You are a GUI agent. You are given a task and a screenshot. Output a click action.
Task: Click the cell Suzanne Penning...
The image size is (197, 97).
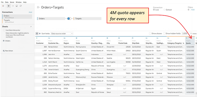click(x=55, y=88)
